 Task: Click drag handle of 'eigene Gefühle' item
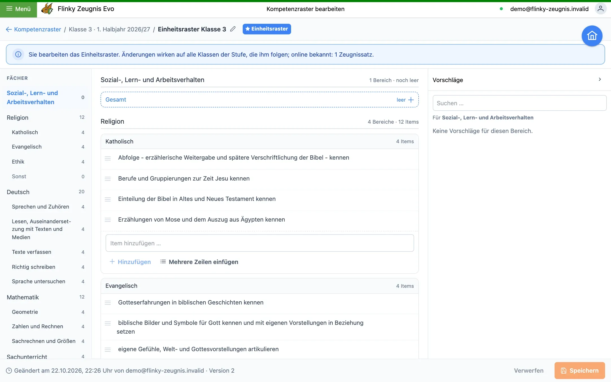[108, 349]
